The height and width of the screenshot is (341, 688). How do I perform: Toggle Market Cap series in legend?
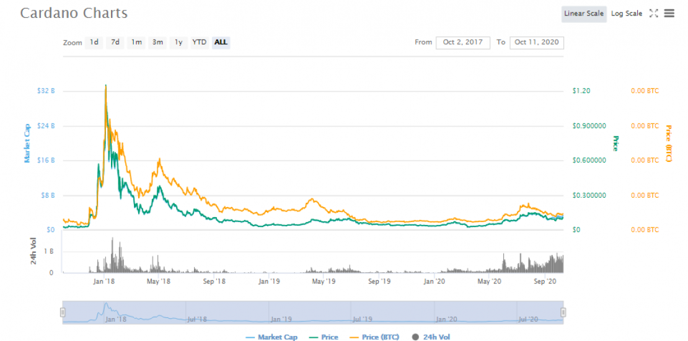(x=271, y=337)
